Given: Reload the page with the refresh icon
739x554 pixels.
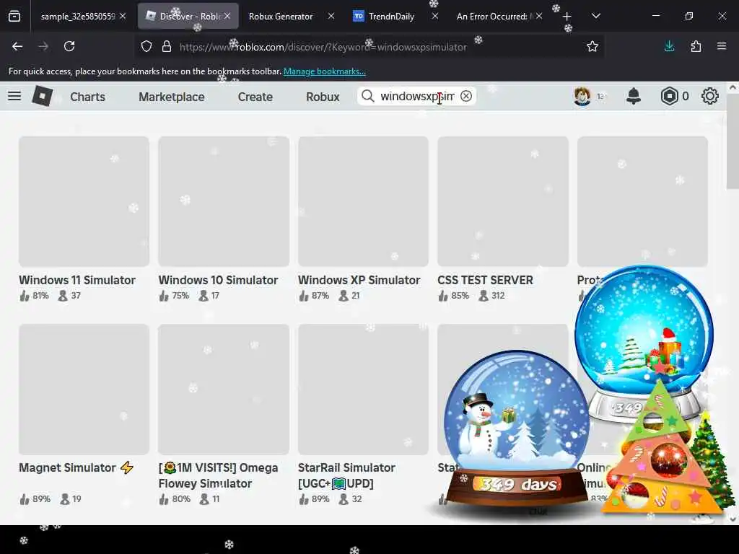Looking at the screenshot, I should [69, 46].
